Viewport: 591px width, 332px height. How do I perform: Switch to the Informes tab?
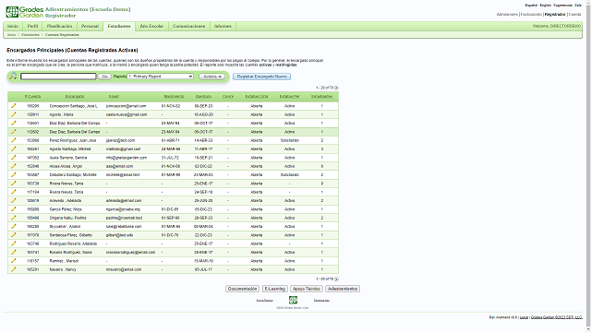(223, 27)
